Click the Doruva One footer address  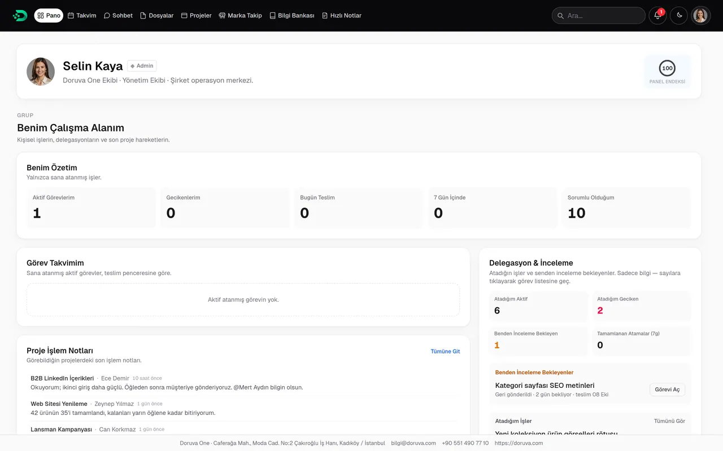click(x=282, y=443)
